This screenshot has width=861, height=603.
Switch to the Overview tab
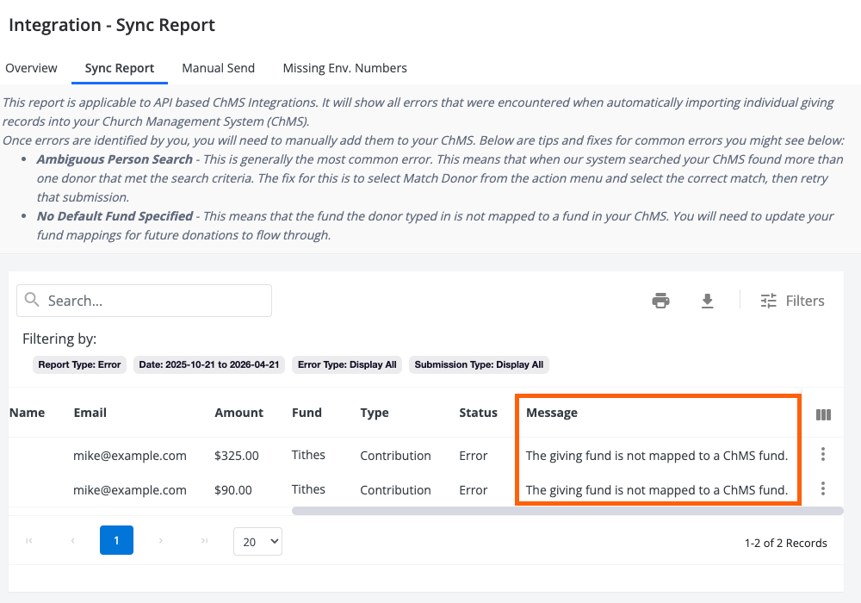[x=31, y=68]
